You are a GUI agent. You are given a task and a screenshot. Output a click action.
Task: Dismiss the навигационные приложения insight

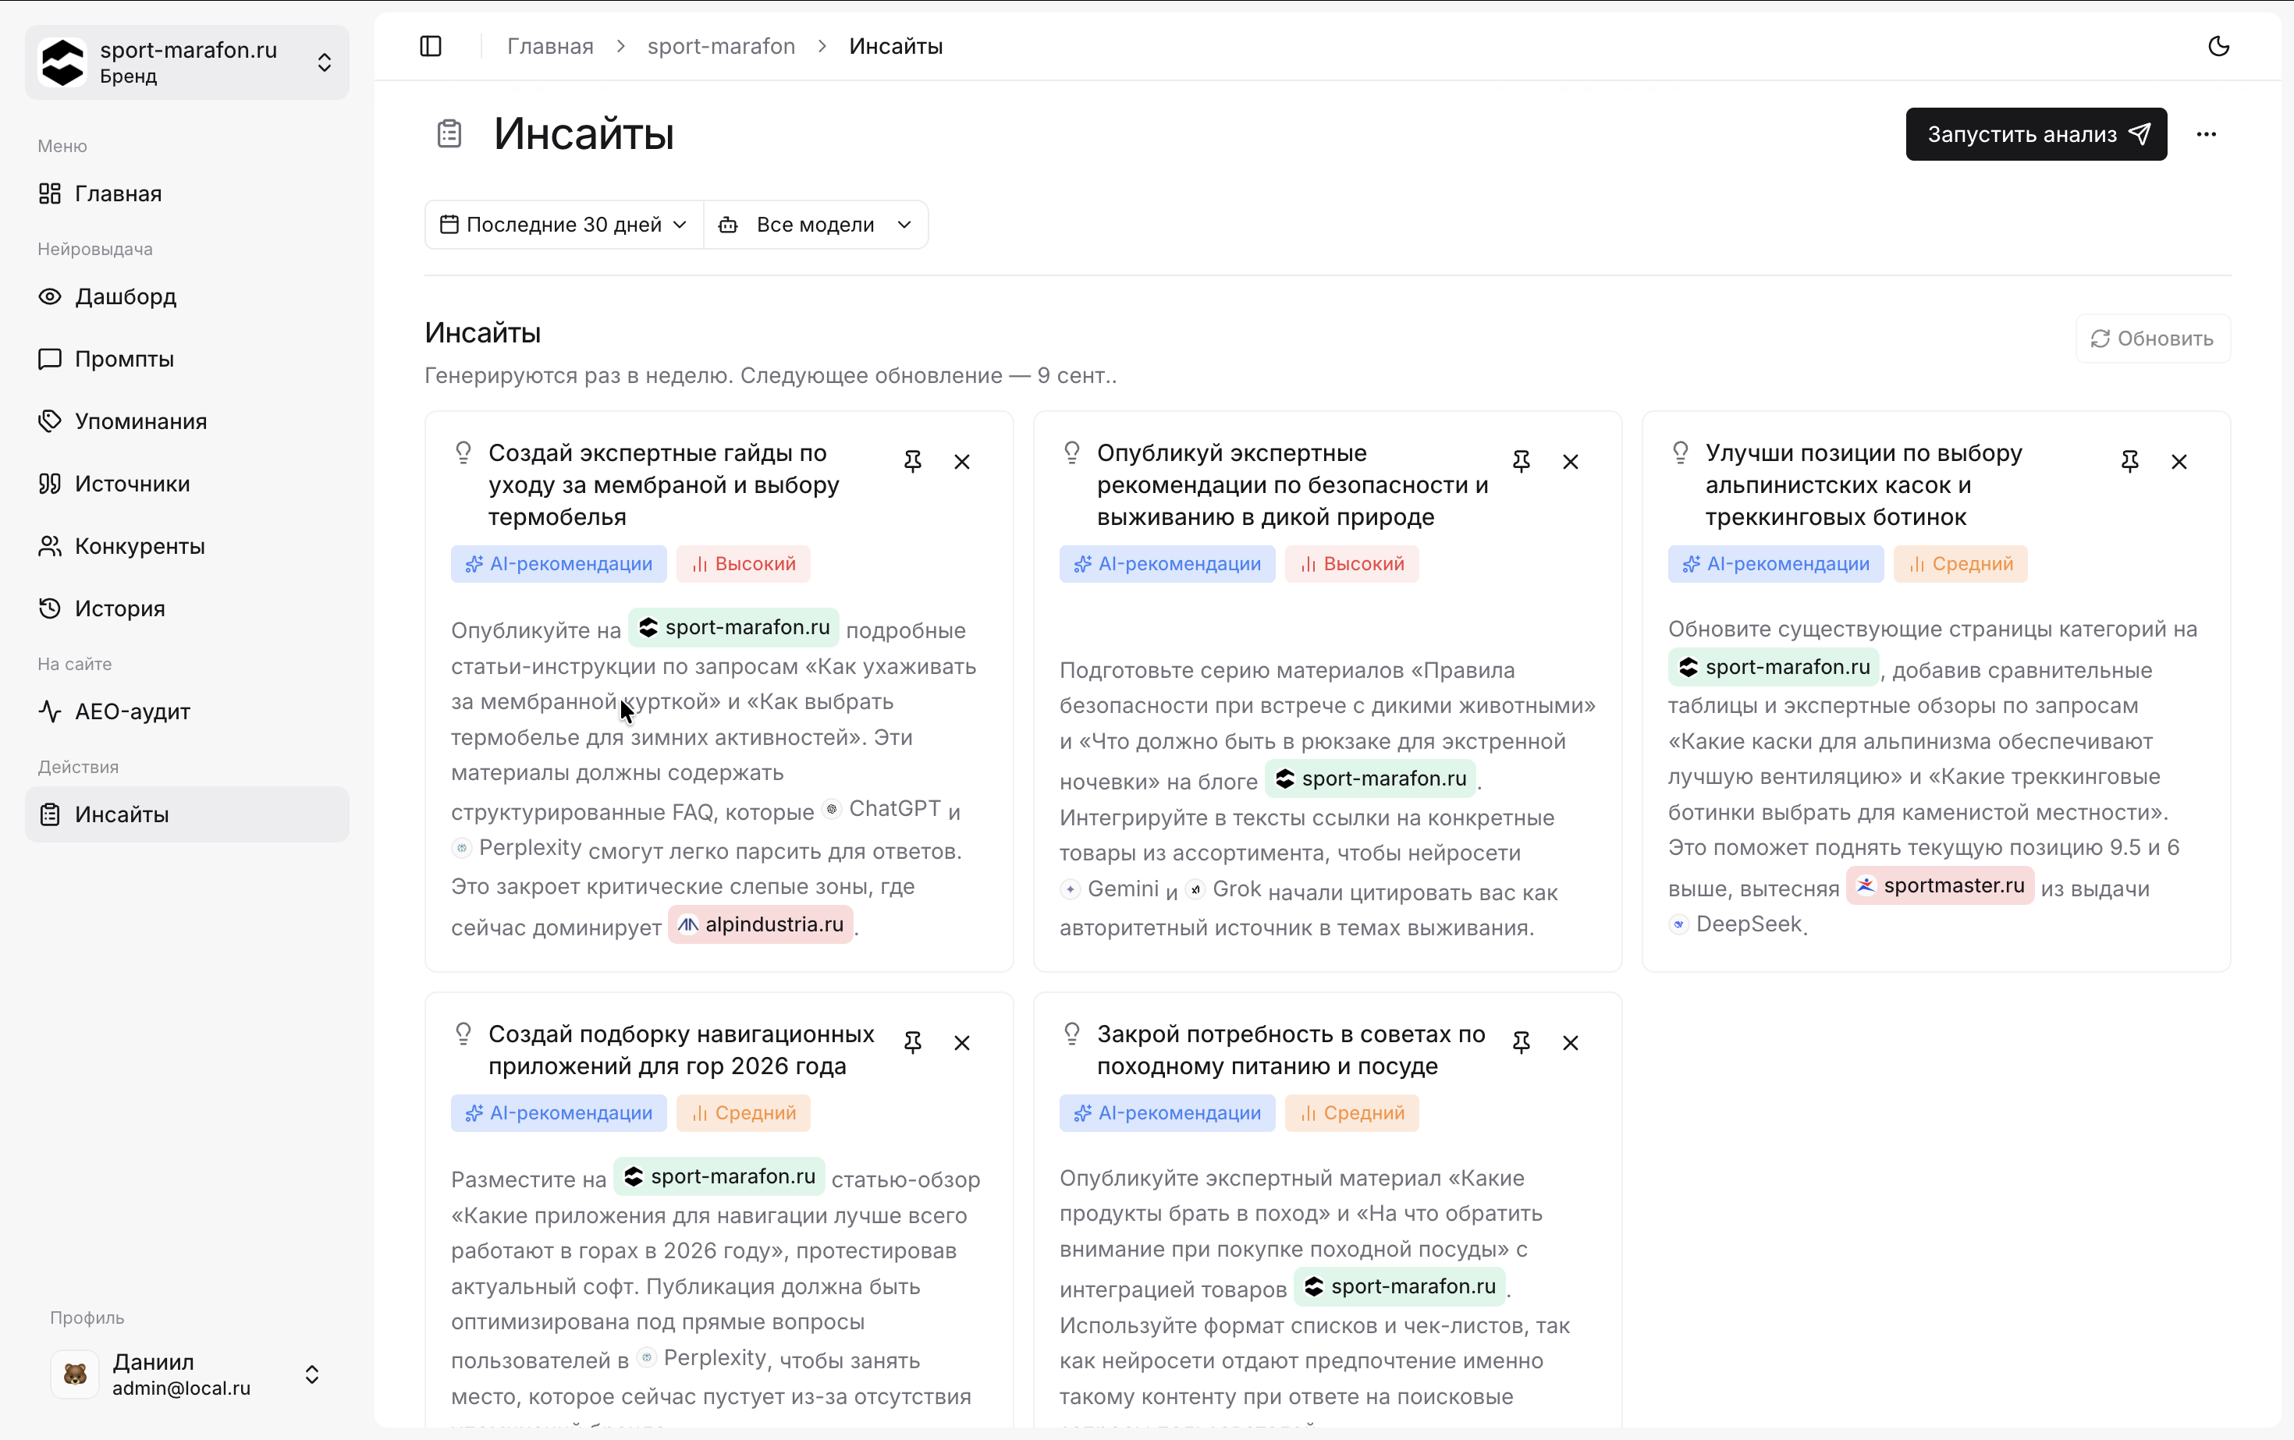[x=962, y=1043]
